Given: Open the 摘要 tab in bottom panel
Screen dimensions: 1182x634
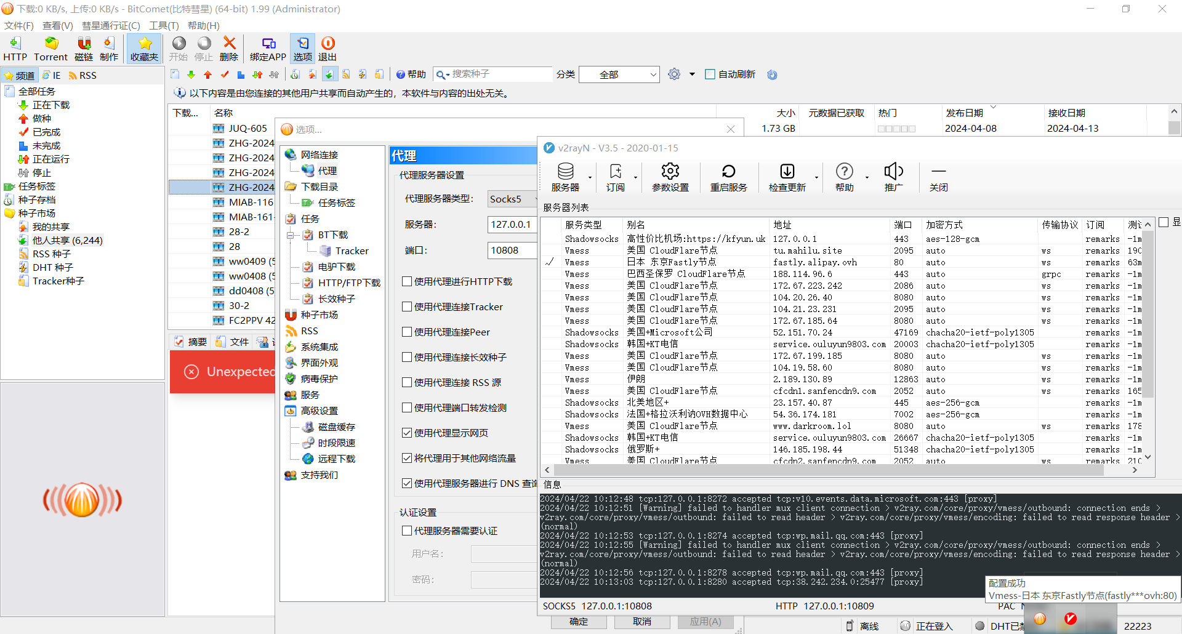Looking at the screenshot, I should pyautogui.click(x=191, y=342).
